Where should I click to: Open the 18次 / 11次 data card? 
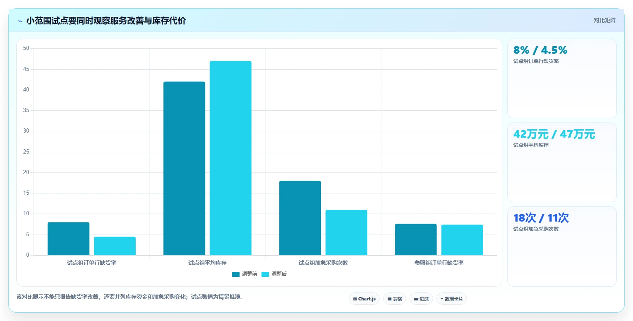[x=562, y=246]
